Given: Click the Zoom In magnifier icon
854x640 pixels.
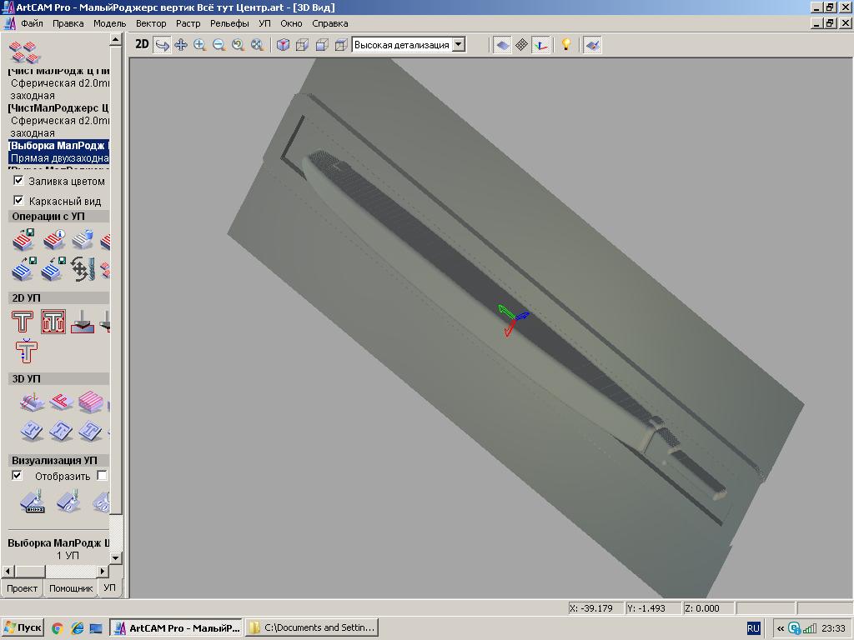Looking at the screenshot, I should pyautogui.click(x=200, y=45).
